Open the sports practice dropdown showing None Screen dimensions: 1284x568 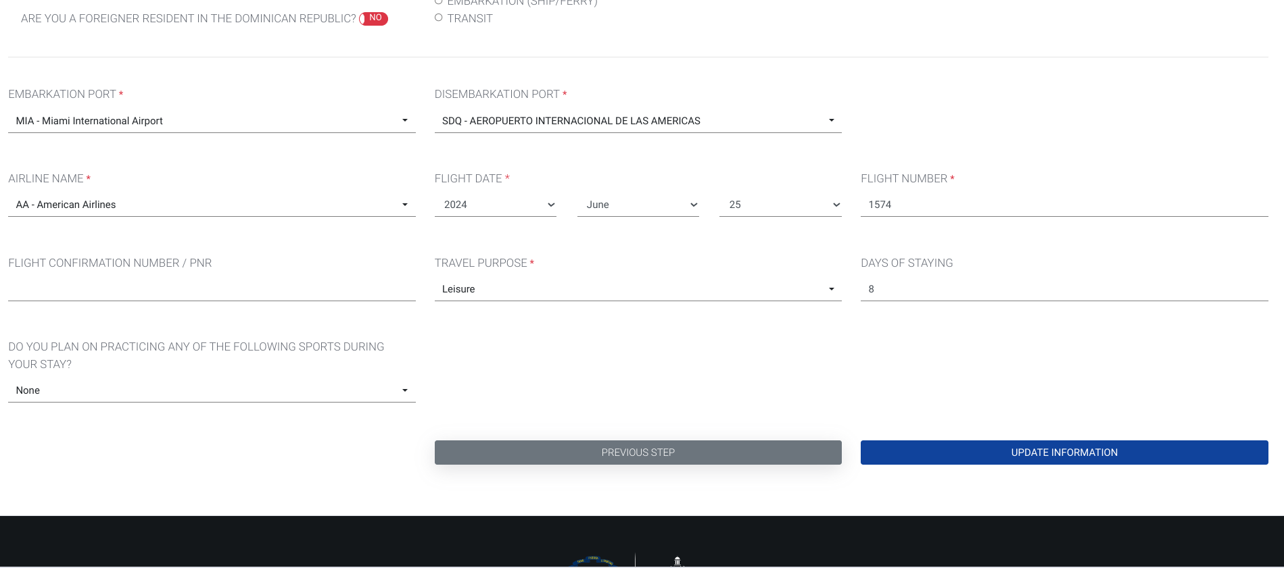click(x=211, y=390)
